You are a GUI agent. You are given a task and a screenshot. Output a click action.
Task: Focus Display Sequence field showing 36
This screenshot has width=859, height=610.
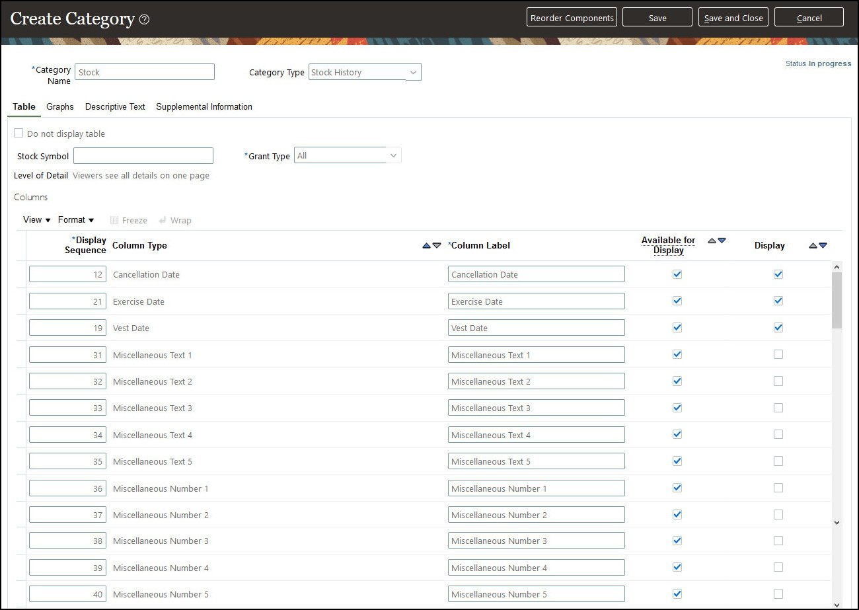pos(67,488)
